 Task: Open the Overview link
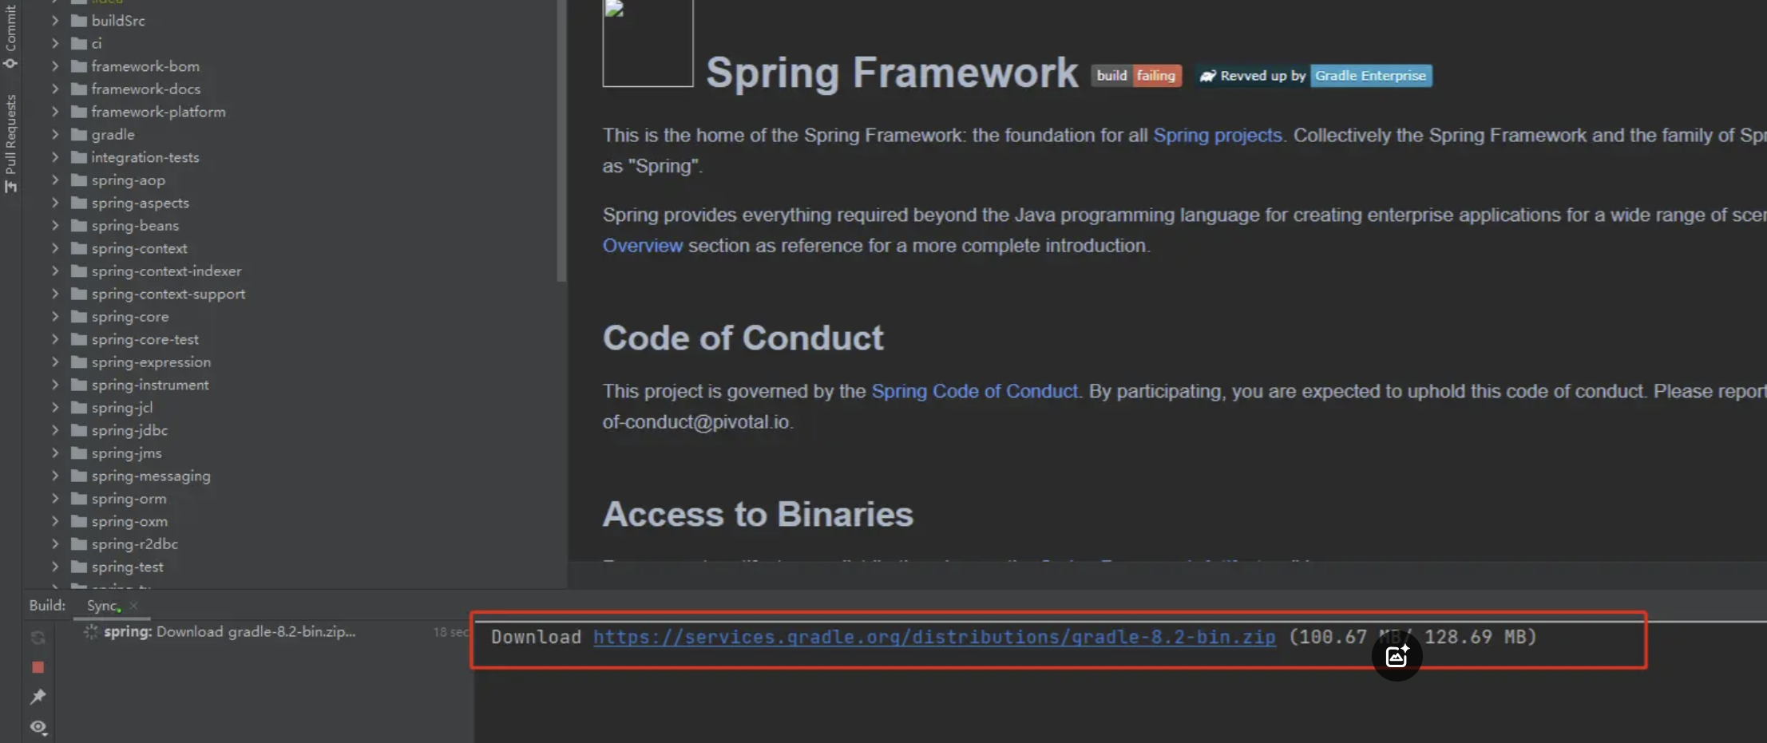[642, 246]
